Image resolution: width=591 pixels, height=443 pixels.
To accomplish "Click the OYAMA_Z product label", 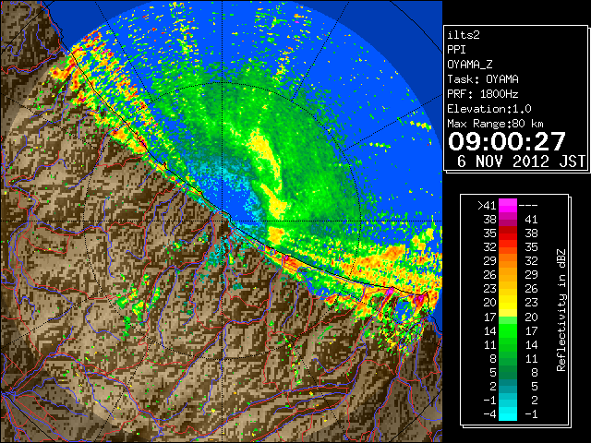I will [x=470, y=65].
